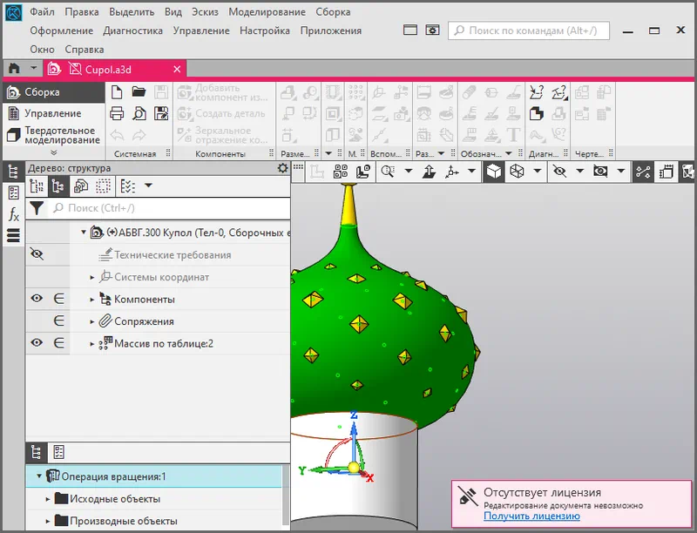Hide the Компоненты node with eye icon
The image size is (697, 533).
tap(37, 298)
